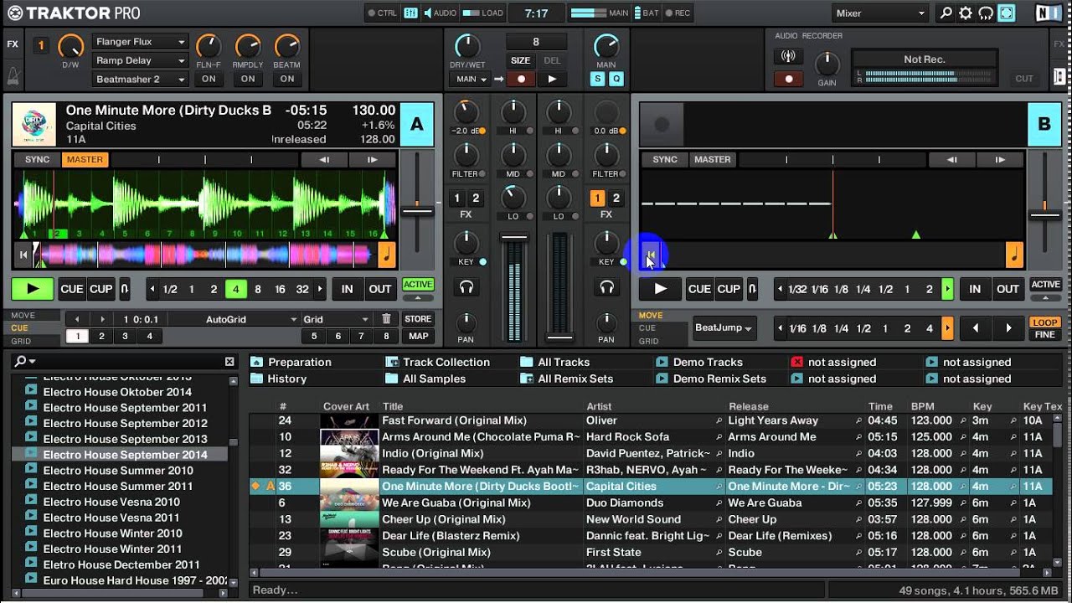
Task: Click the magnifier icon in the top header
Action: point(946,13)
